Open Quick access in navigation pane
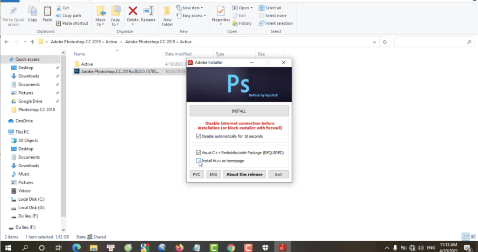Image resolution: width=478 pixels, height=252 pixels. 28,59
